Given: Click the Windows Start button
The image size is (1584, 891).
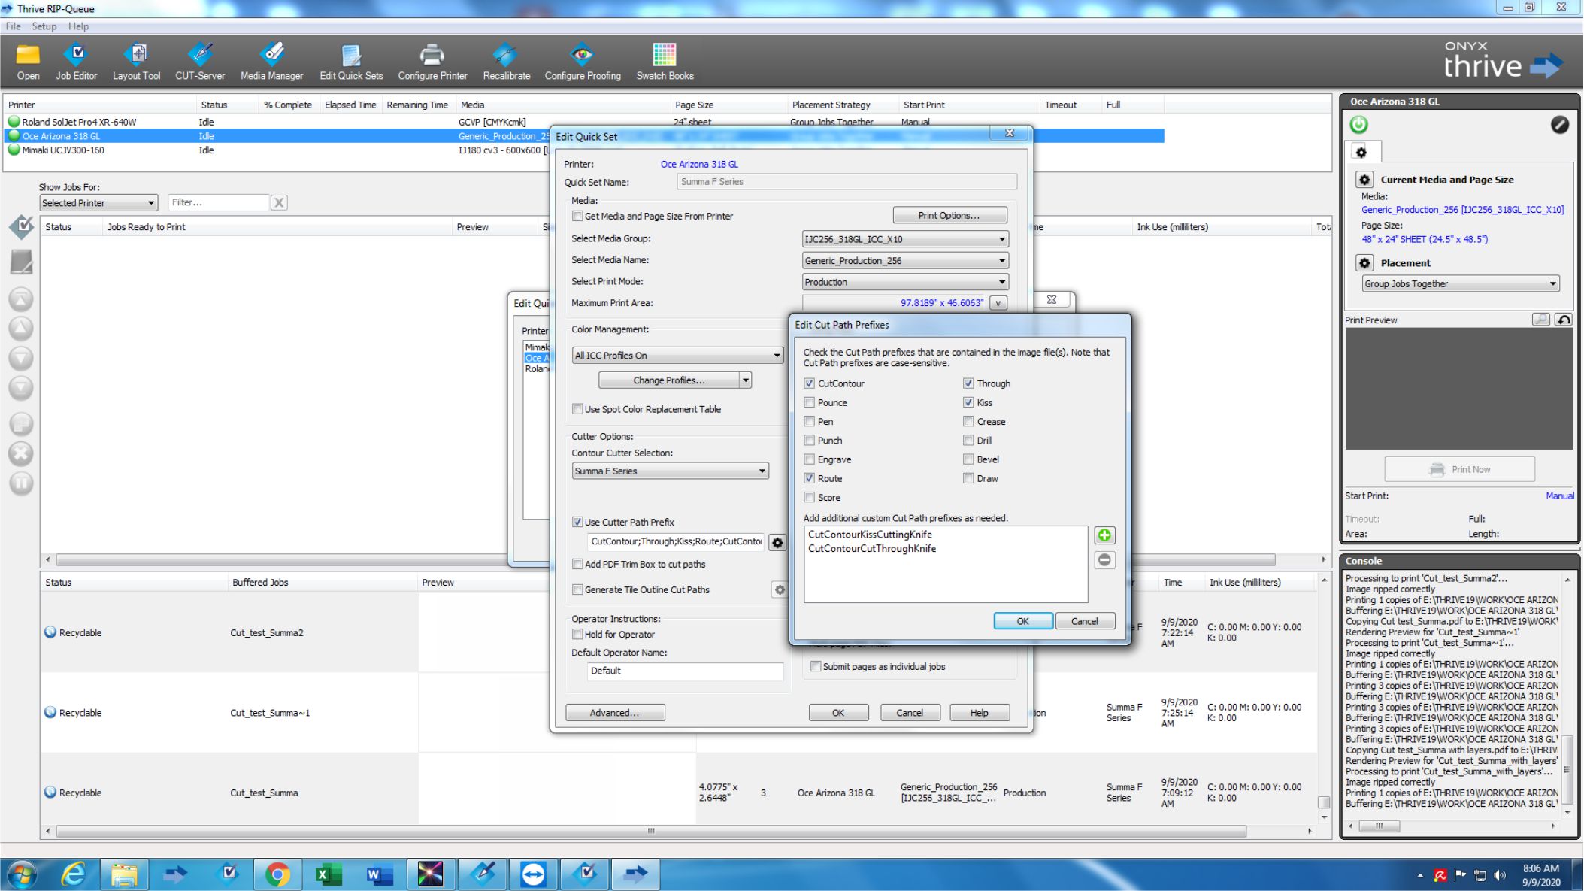Looking at the screenshot, I should [21, 874].
